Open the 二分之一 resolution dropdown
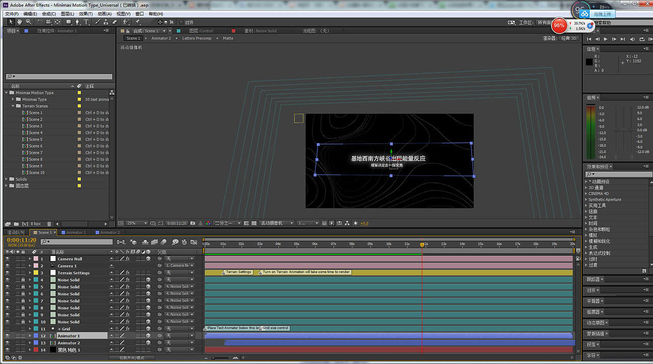Image resolution: width=653 pixels, height=364 pixels. pos(228,223)
